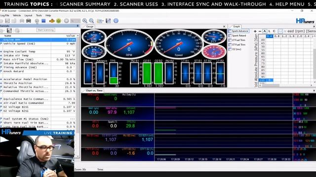Select the Vehicle Speed (SAE) row
The width and height of the screenshot is (316, 177).
(38, 44)
